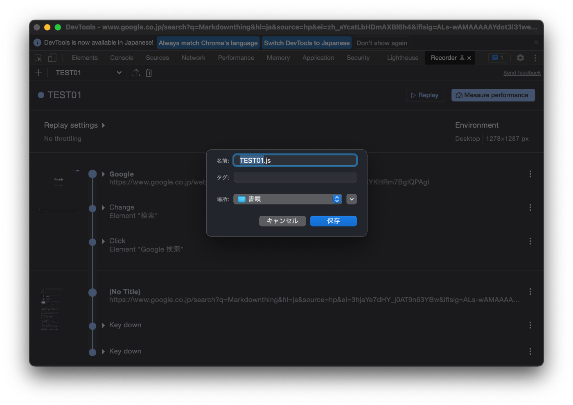Export the TEST01 recording with the upload icon

point(136,72)
